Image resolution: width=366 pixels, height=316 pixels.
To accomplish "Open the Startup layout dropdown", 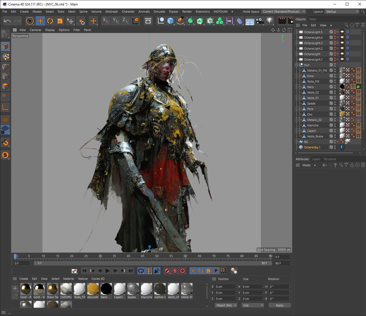I will 341,11.
